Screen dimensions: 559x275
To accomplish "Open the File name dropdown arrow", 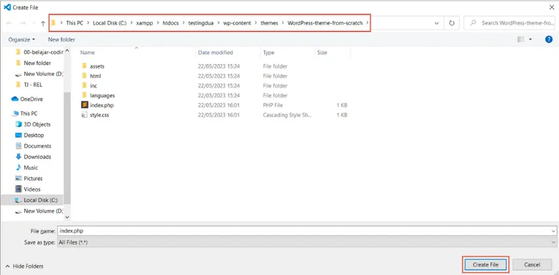I will 553,230.
